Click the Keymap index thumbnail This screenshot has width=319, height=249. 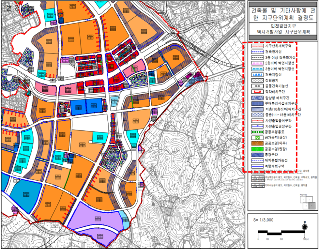pos(307,203)
